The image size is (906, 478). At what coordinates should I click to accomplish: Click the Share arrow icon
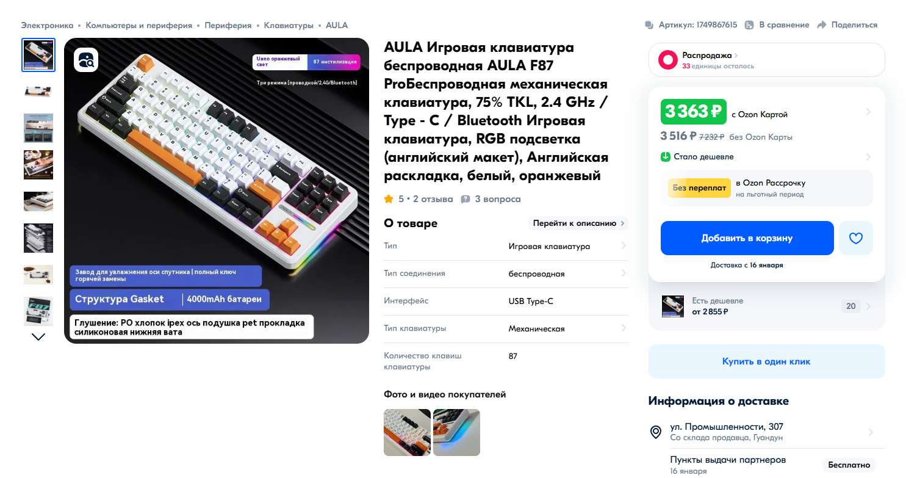[821, 25]
